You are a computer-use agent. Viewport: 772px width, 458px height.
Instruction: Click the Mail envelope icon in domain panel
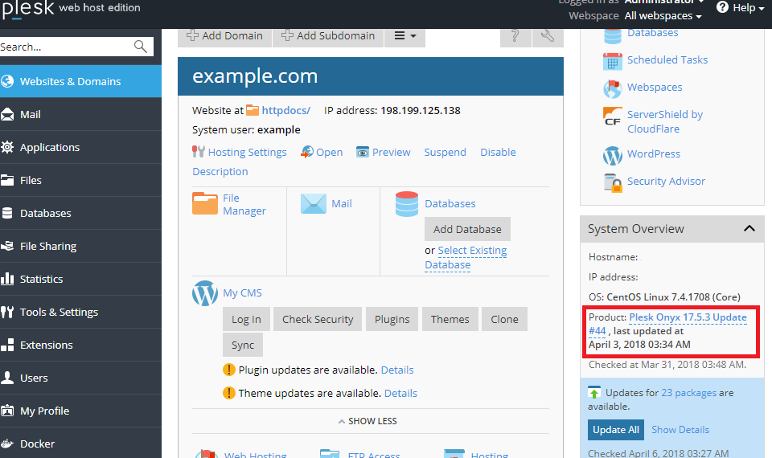[x=313, y=203]
